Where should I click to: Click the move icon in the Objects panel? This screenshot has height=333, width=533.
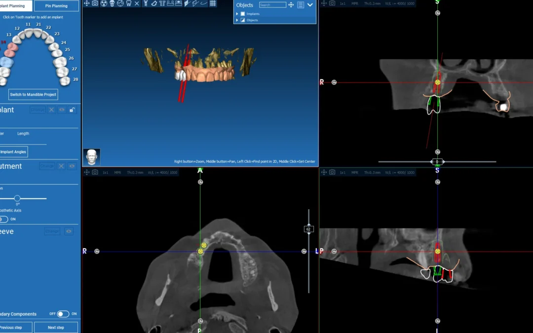pos(291,5)
